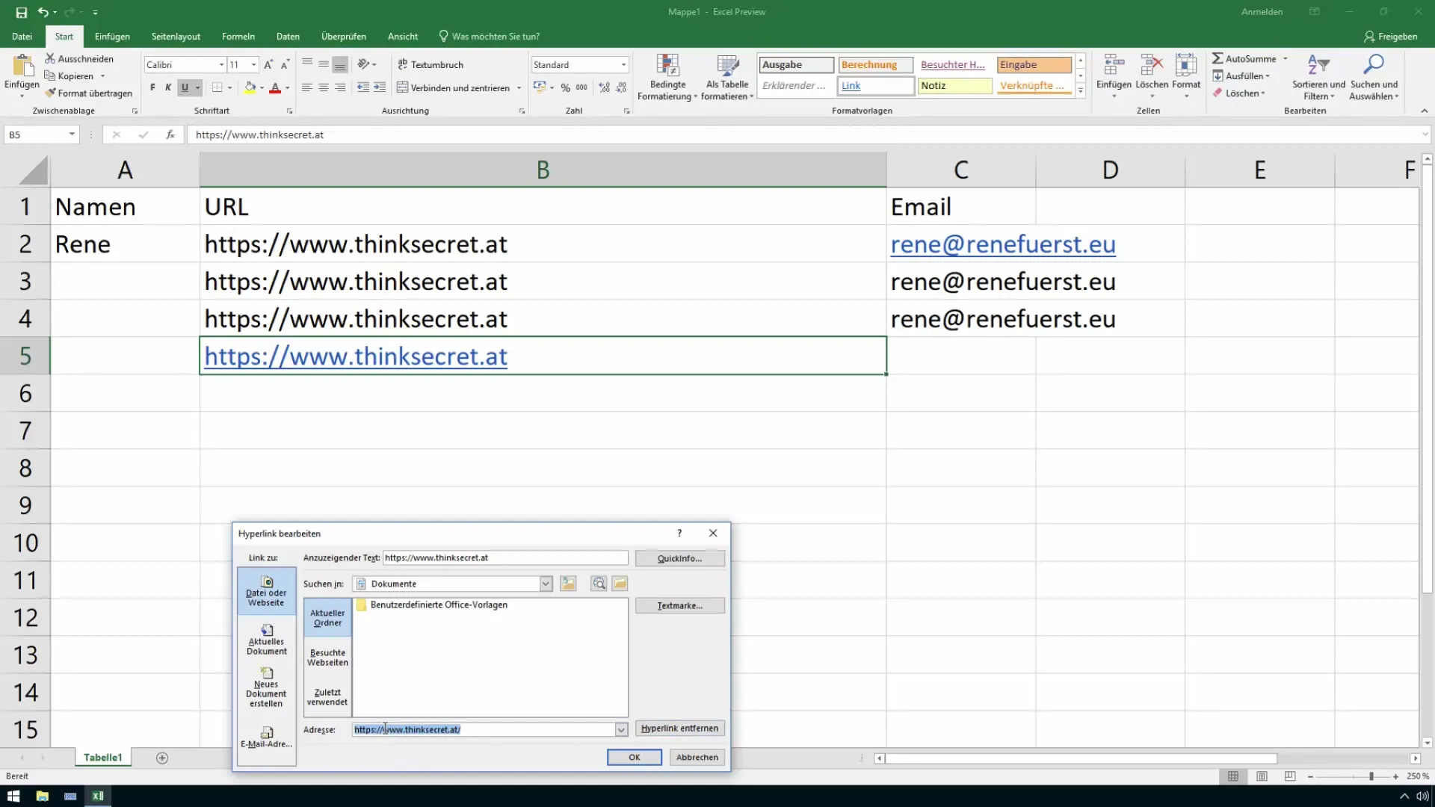Toggle bold formatting (F)
Viewport: 1435px width, 807px height.
[152, 87]
